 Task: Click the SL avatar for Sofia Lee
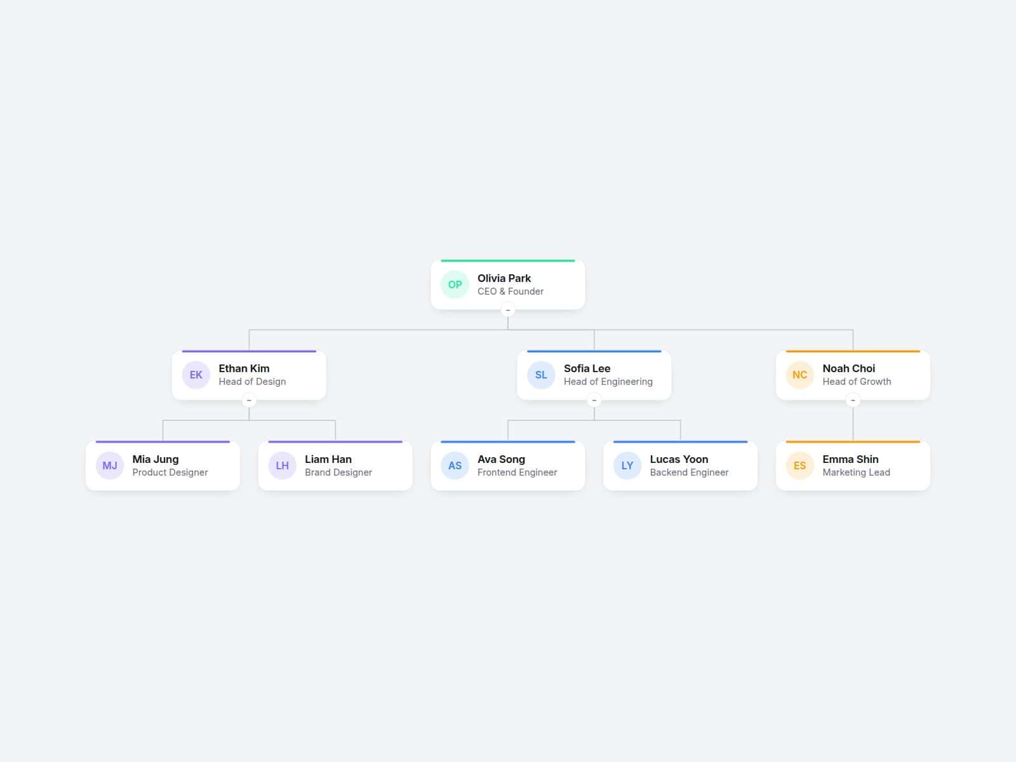tap(541, 375)
